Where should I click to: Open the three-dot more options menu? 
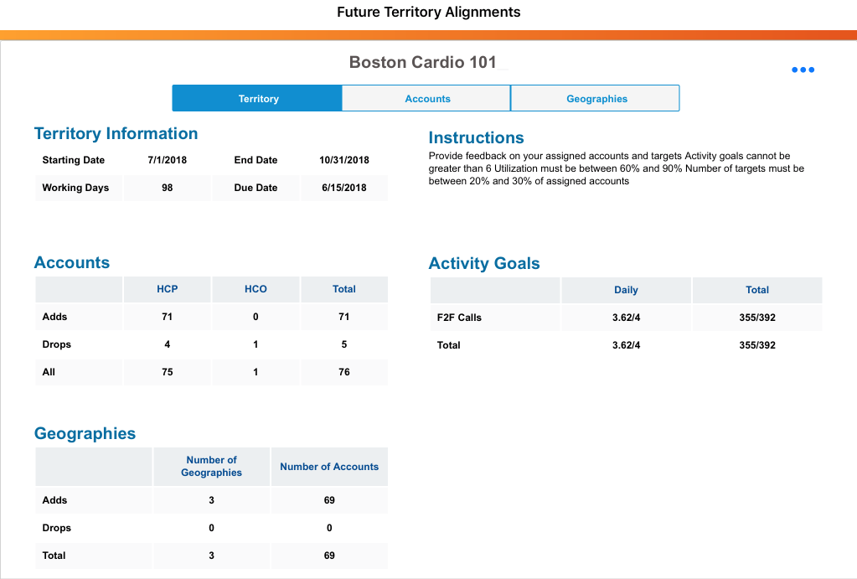[x=803, y=70]
